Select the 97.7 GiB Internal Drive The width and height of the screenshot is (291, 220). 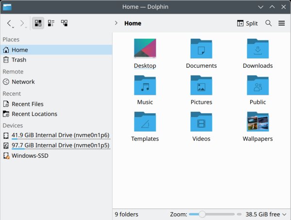(56, 146)
